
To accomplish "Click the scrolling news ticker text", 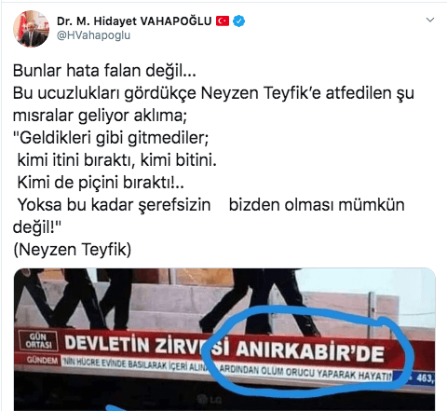I will coord(226,369).
